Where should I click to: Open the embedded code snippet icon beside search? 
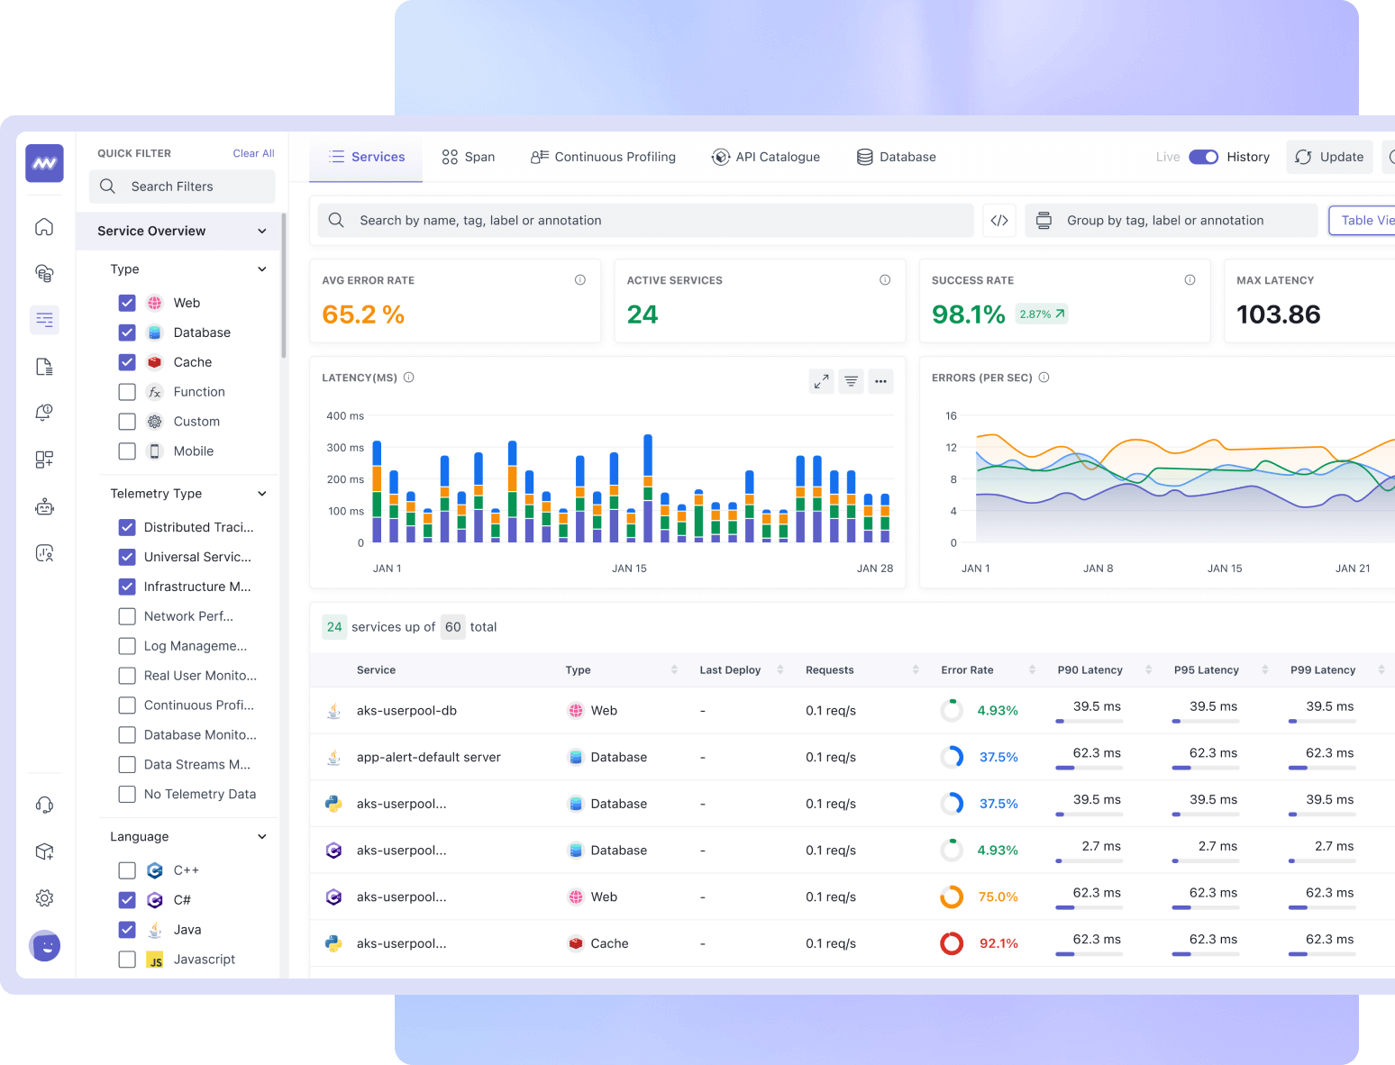click(998, 220)
